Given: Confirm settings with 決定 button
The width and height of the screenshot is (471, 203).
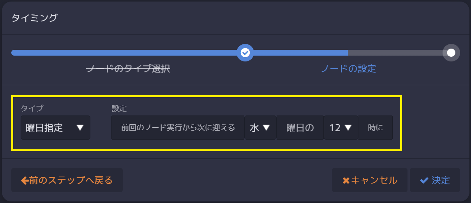Looking at the screenshot, I should (x=435, y=180).
